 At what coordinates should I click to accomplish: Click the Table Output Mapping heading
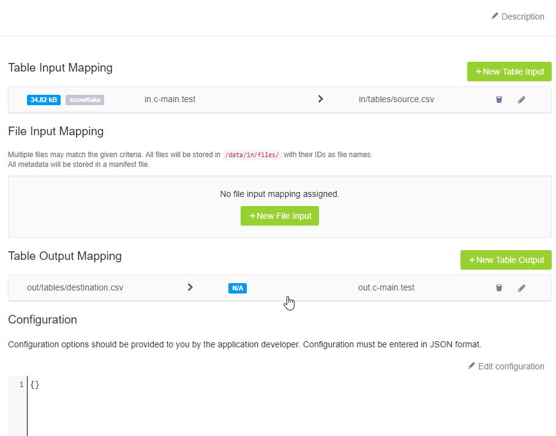click(65, 256)
